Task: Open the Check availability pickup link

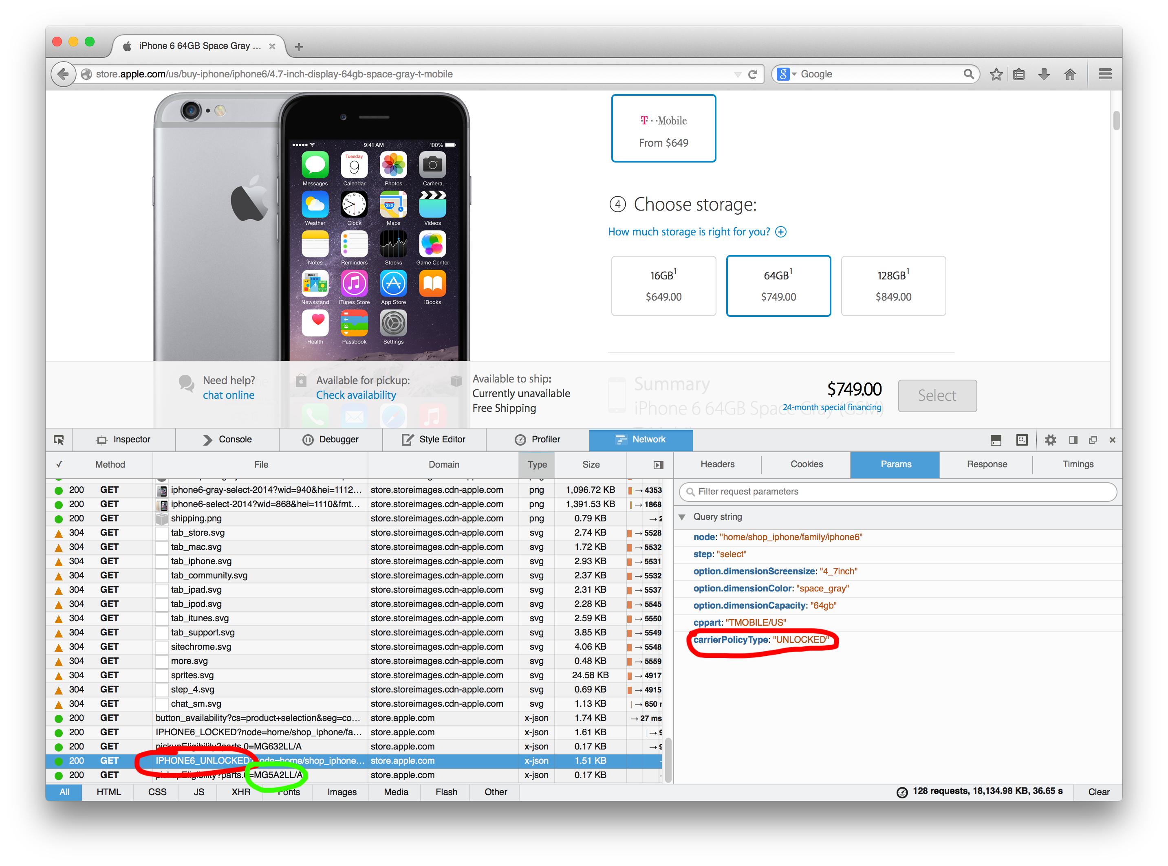Action: tap(356, 395)
